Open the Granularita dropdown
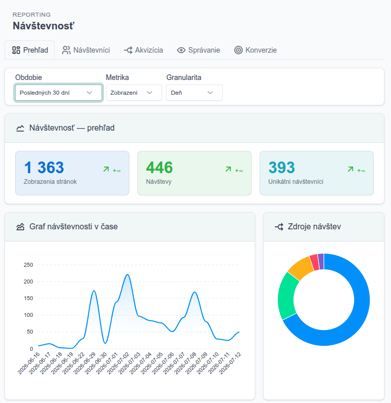The width and height of the screenshot is (391, 403). pos(194,93)
